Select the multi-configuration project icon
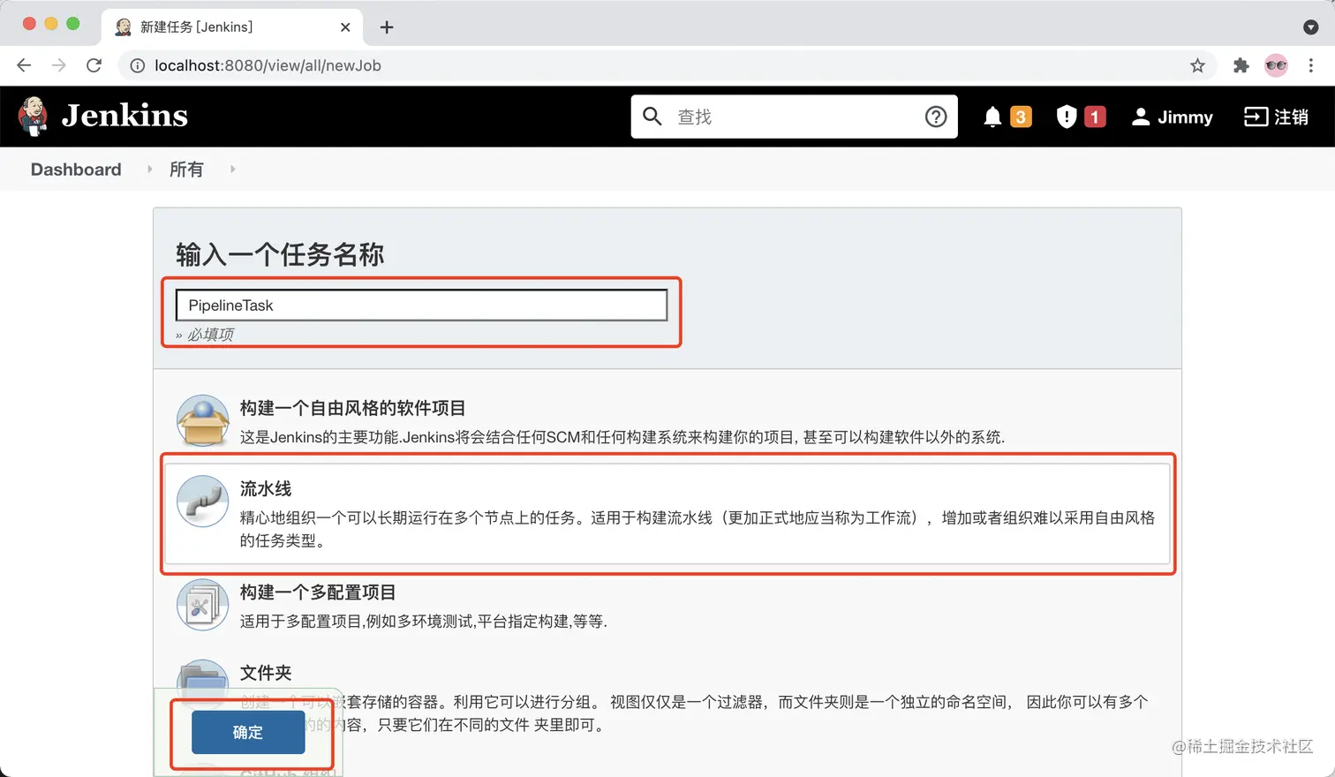 pos(202,604)
